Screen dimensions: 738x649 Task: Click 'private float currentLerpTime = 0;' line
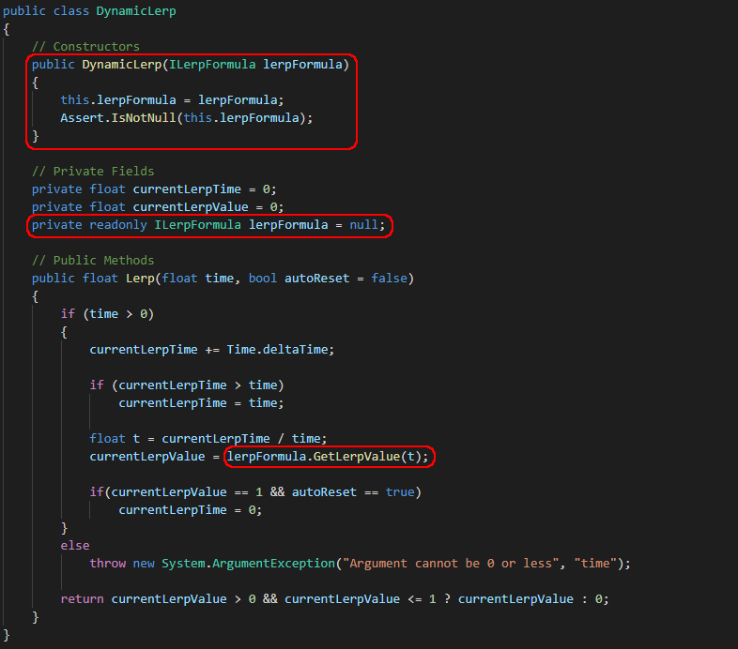pos(154,189)
